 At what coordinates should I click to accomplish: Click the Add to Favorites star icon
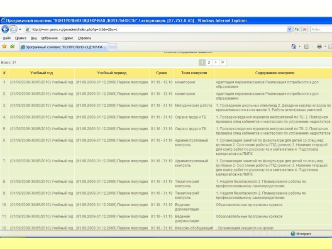12,46
